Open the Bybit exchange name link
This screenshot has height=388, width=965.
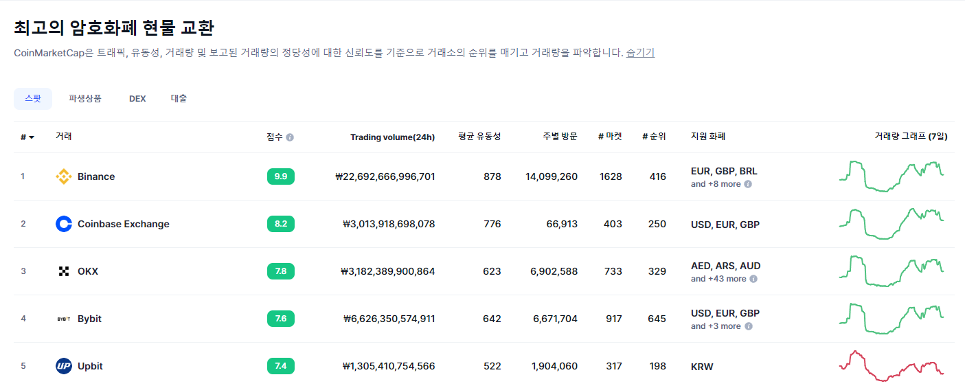(x=89, y=319)
